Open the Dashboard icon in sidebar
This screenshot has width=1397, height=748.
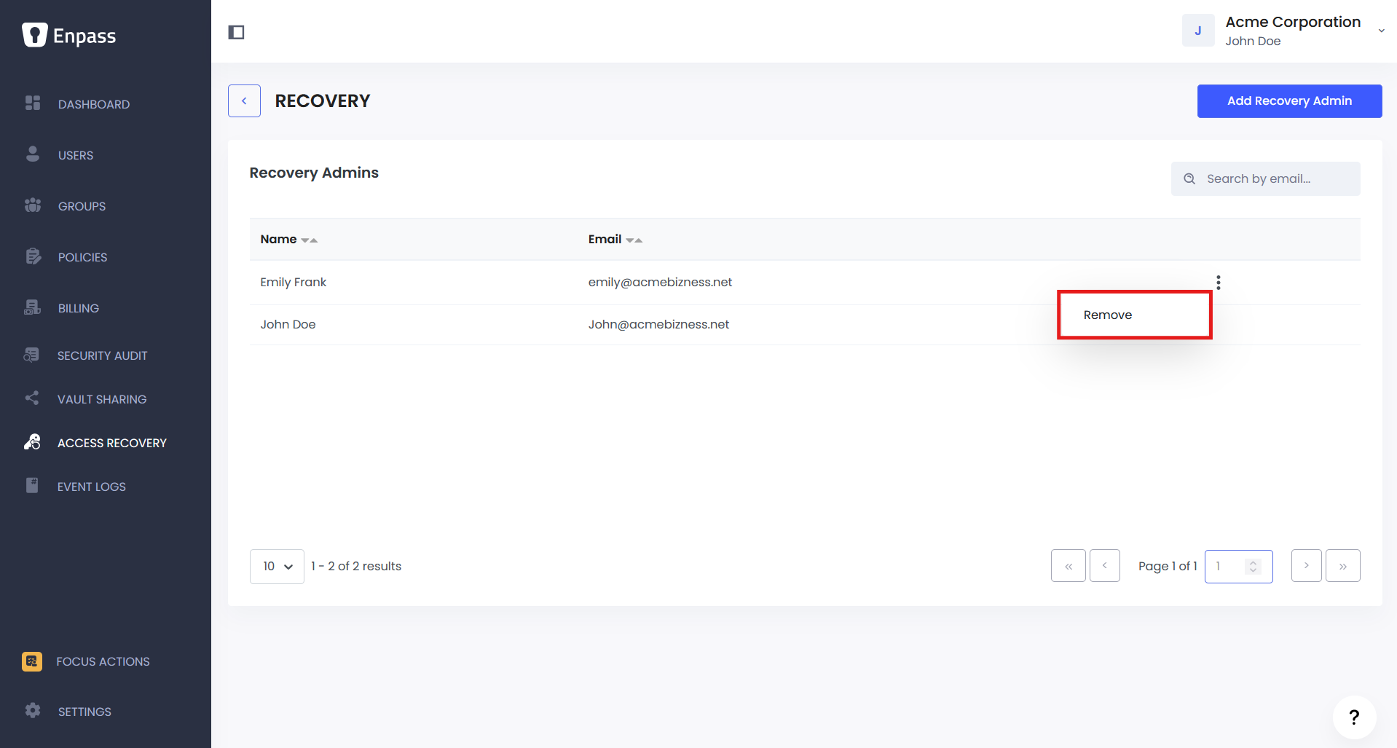click(33, 103)
